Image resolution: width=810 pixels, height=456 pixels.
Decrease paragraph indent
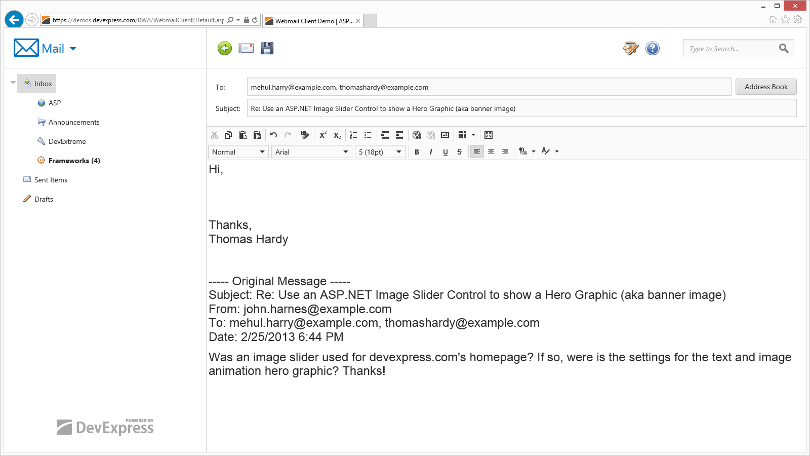399,135
